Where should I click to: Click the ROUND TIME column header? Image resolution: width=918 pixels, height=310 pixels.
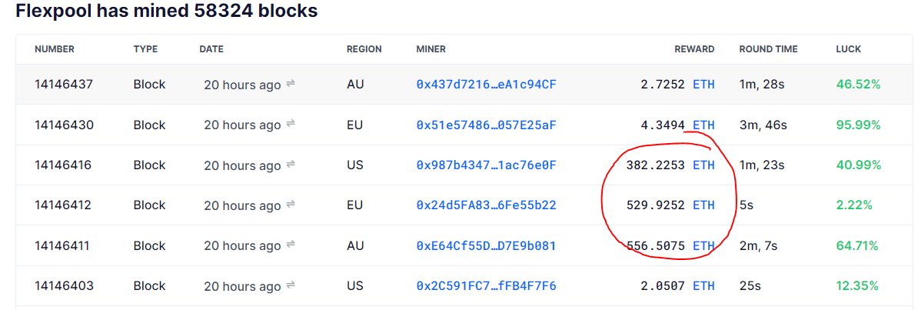tap(768, 49)
